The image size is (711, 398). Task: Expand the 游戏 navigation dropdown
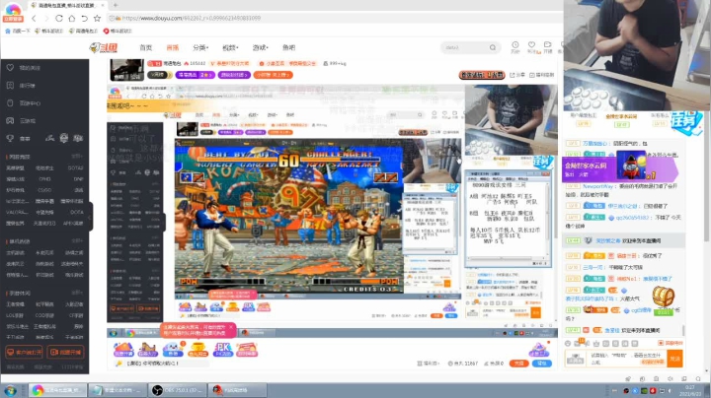pos(261,47)
